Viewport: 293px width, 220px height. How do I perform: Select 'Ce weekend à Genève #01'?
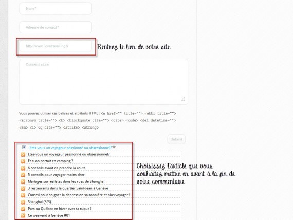pyautogui.click(x=49, y=215)
